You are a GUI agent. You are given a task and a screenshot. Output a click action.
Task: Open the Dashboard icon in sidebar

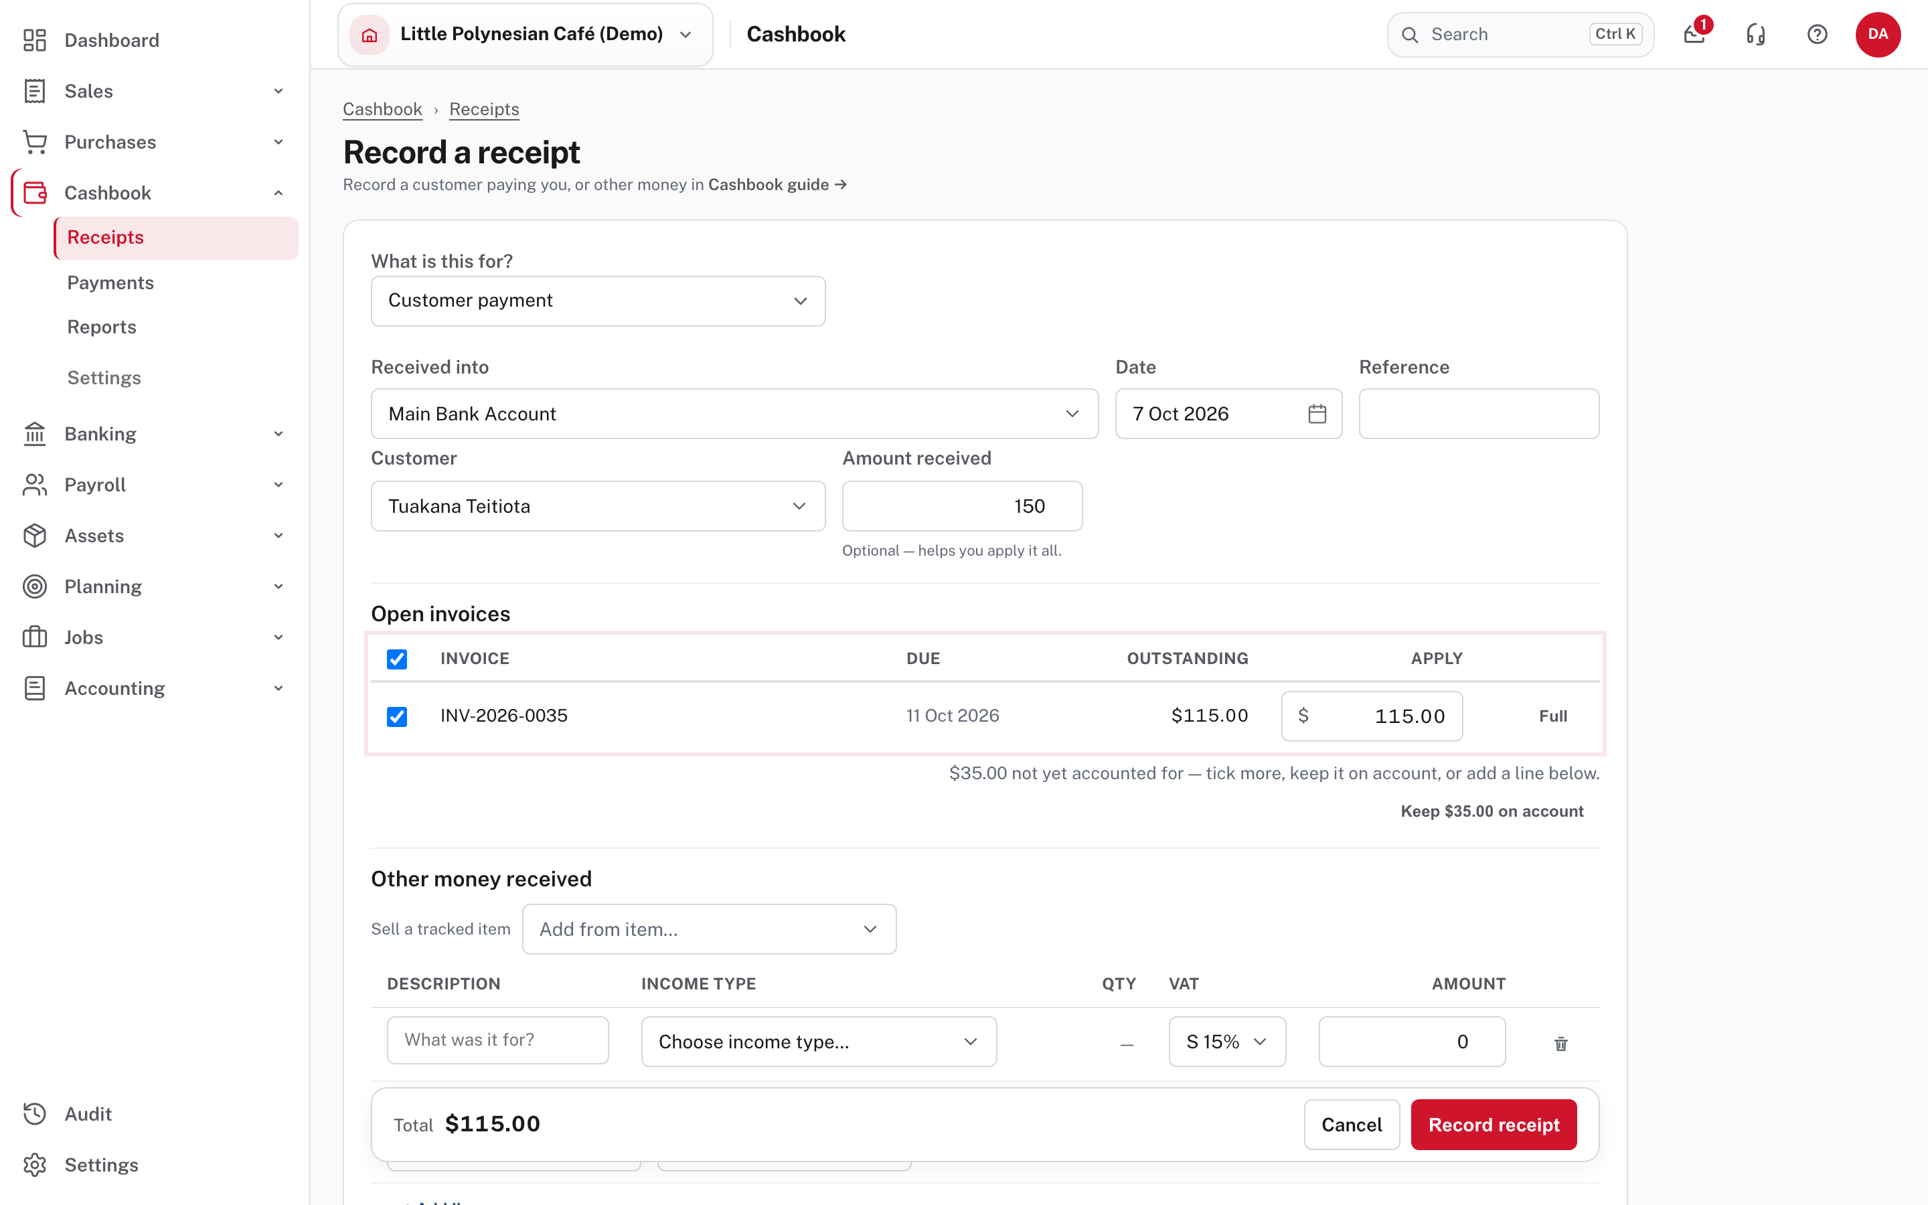point(34,40)
